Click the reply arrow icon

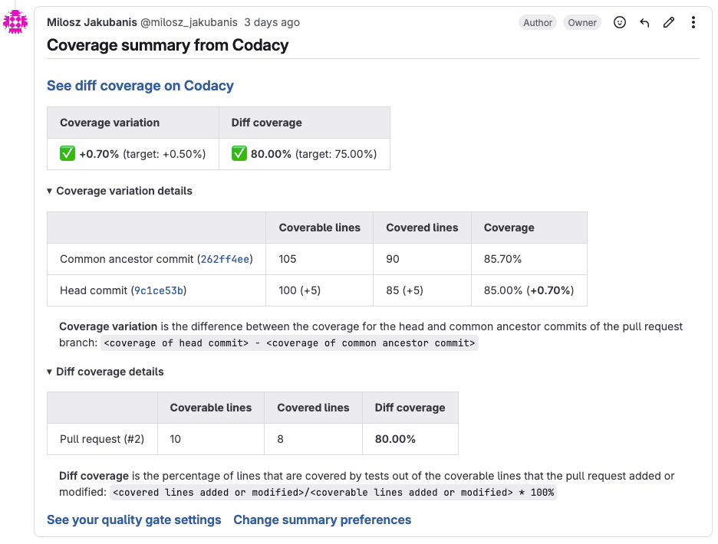coord(644,22)
